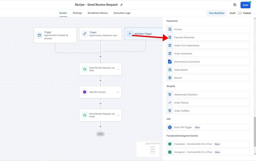Viewport: 256px width, 161px height.
Task: Choose the Invoice trigger
Action: click(208, 29)
